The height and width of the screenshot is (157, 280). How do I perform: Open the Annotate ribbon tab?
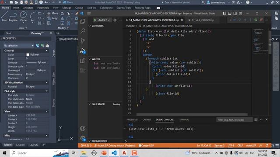click(28, 8)
